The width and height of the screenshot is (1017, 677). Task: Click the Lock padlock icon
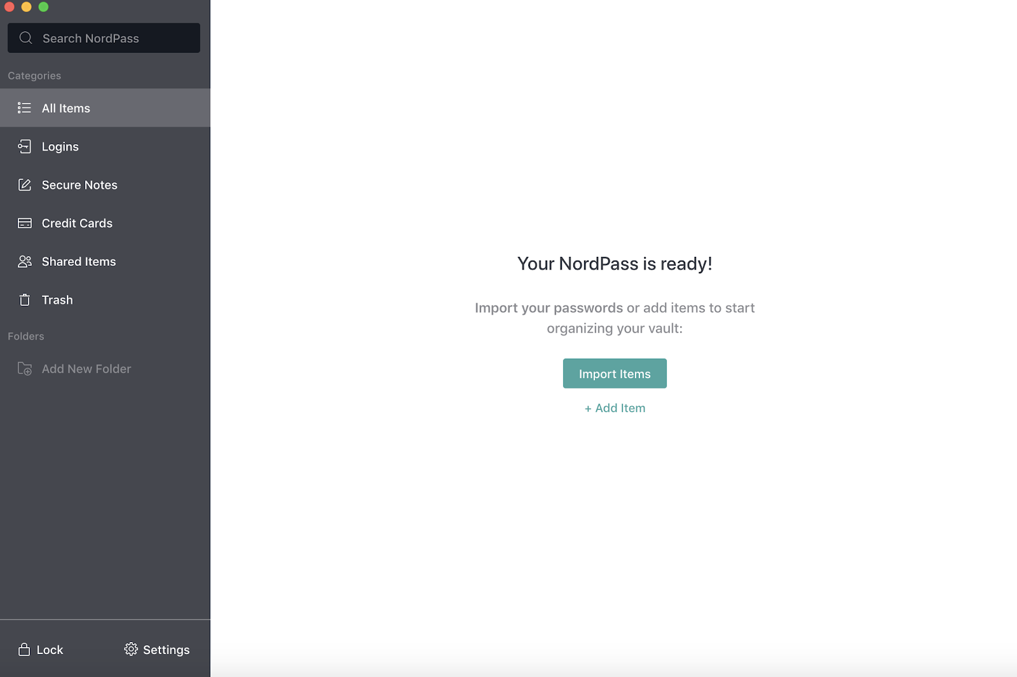point(24,650)
